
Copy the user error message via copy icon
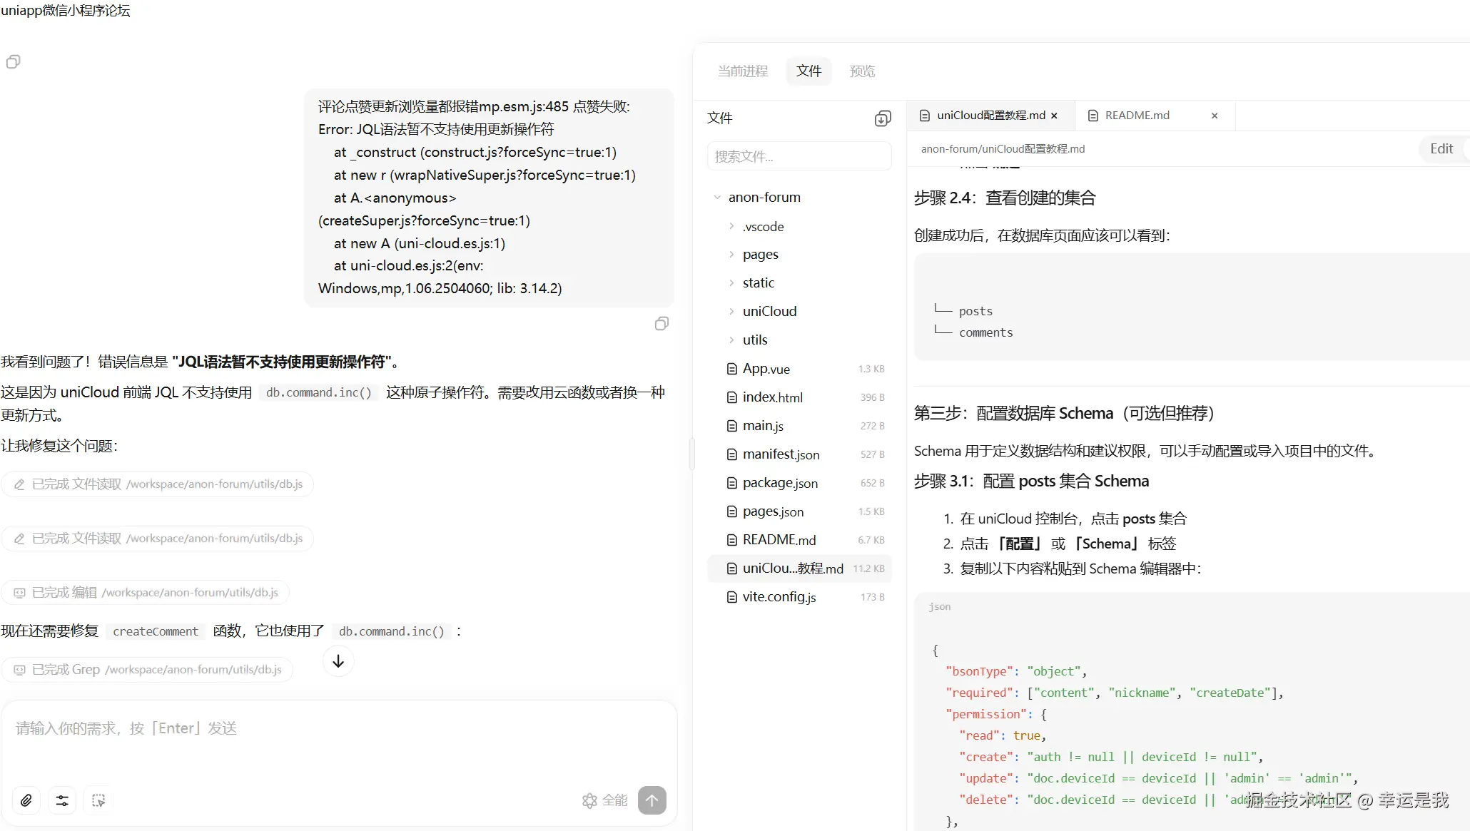click(x=661, y=324)
